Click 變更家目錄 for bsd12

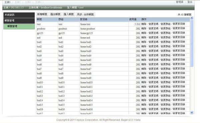pos(179,91)
